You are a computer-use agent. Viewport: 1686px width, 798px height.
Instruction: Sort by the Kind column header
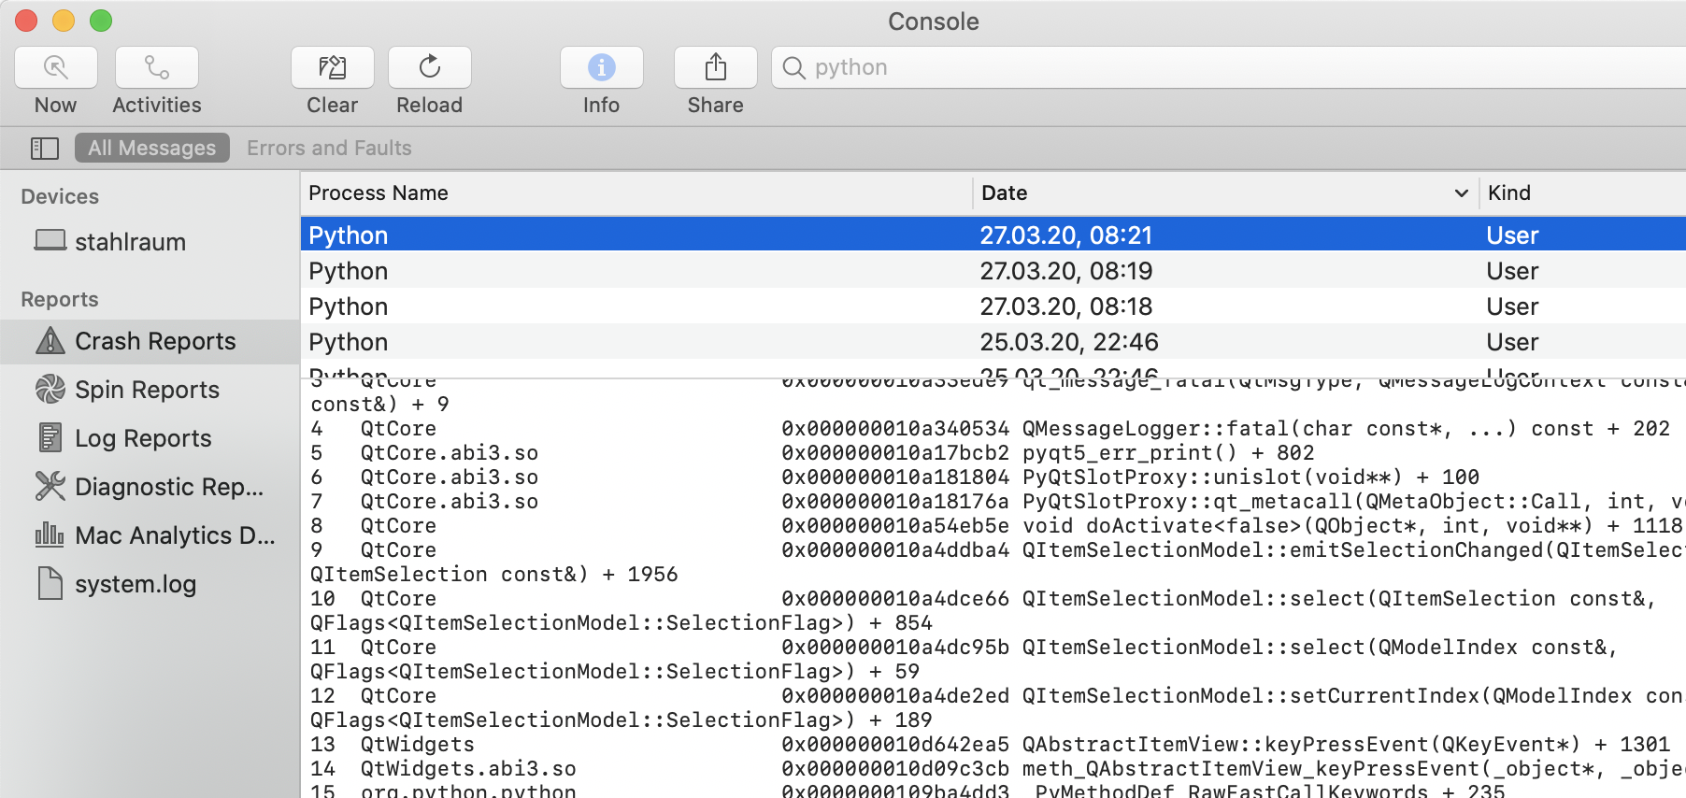1583,192
